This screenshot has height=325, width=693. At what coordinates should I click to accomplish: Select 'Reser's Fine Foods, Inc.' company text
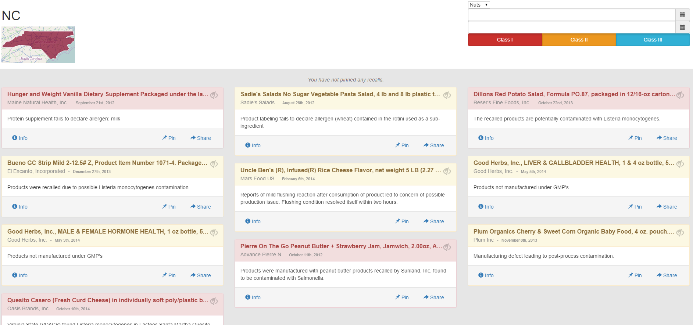(502, 103)
